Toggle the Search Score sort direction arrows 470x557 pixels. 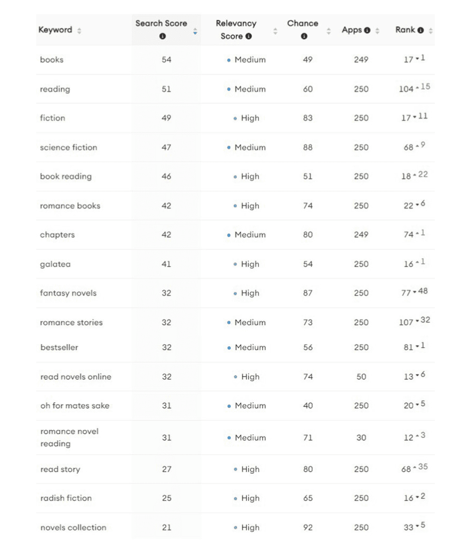(195, 30)
